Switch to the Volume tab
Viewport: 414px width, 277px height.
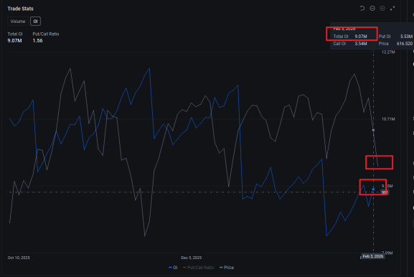(18, 22)
